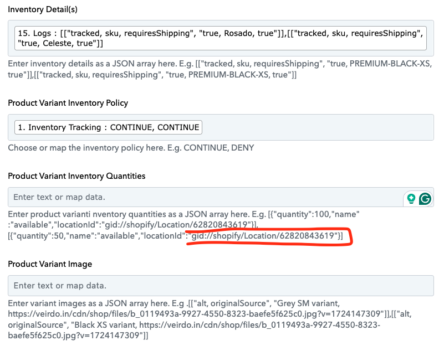Click the Product Variant Inventory Policy label

pos(68,103)
